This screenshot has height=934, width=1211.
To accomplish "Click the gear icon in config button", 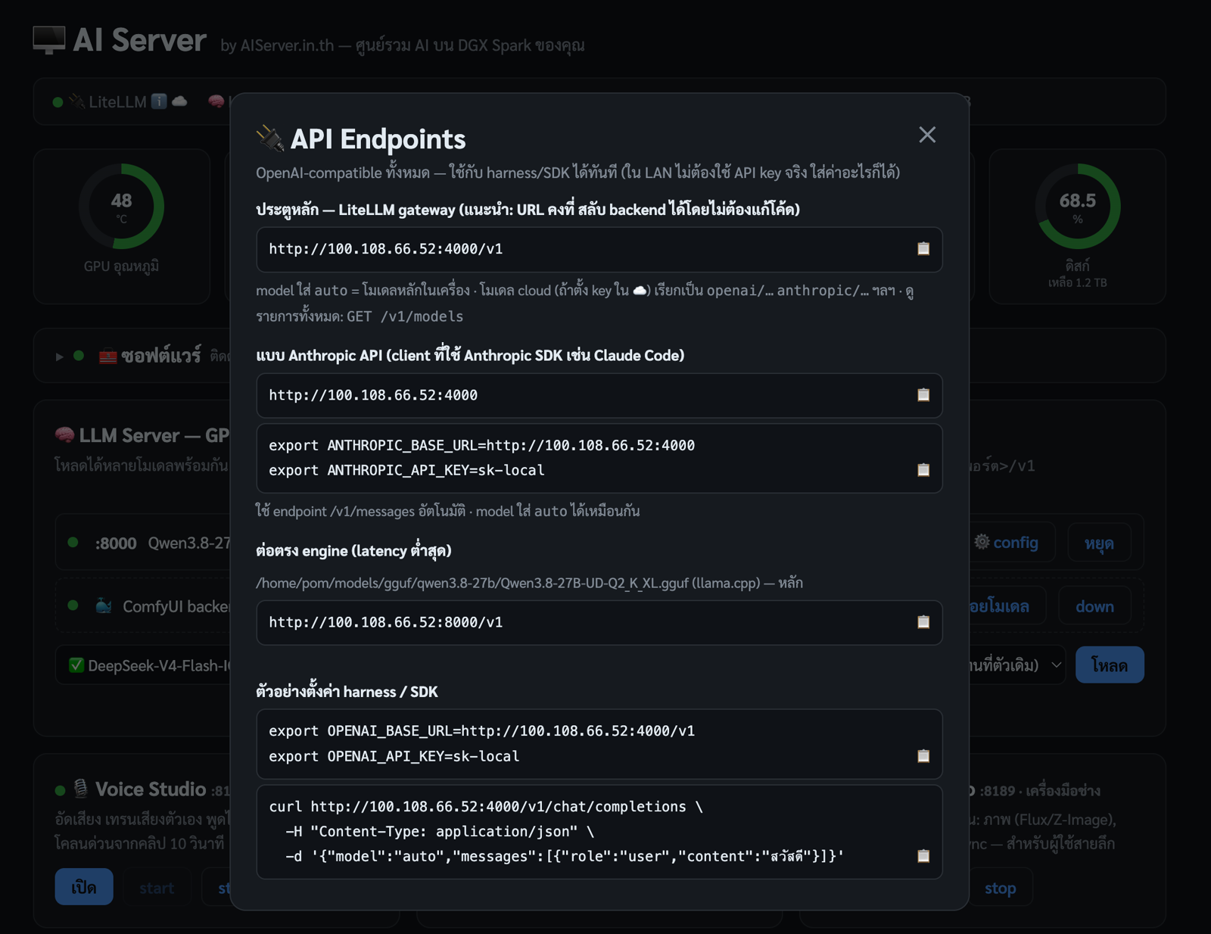I will pos(982,542).
